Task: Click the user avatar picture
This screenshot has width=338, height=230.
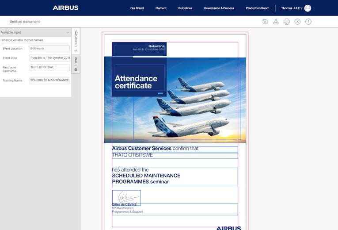Action: click(x=308, y=8)
